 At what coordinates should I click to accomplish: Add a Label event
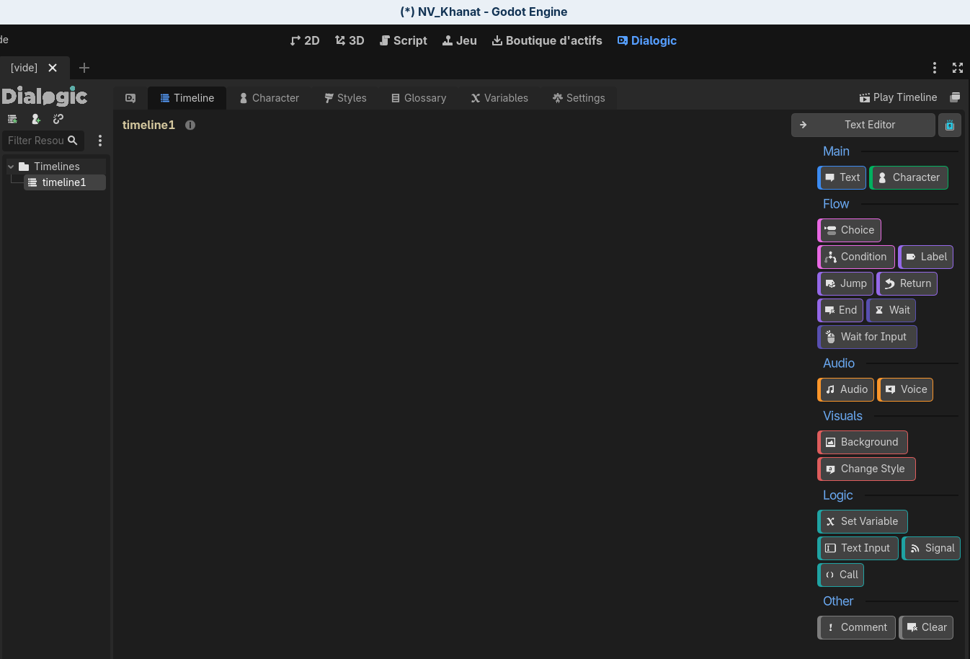pyautogui.click(x=925, y=257)
